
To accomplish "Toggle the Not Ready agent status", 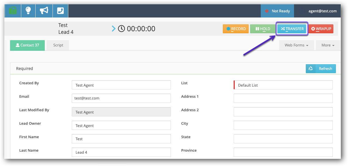I will tap(277, 11).
